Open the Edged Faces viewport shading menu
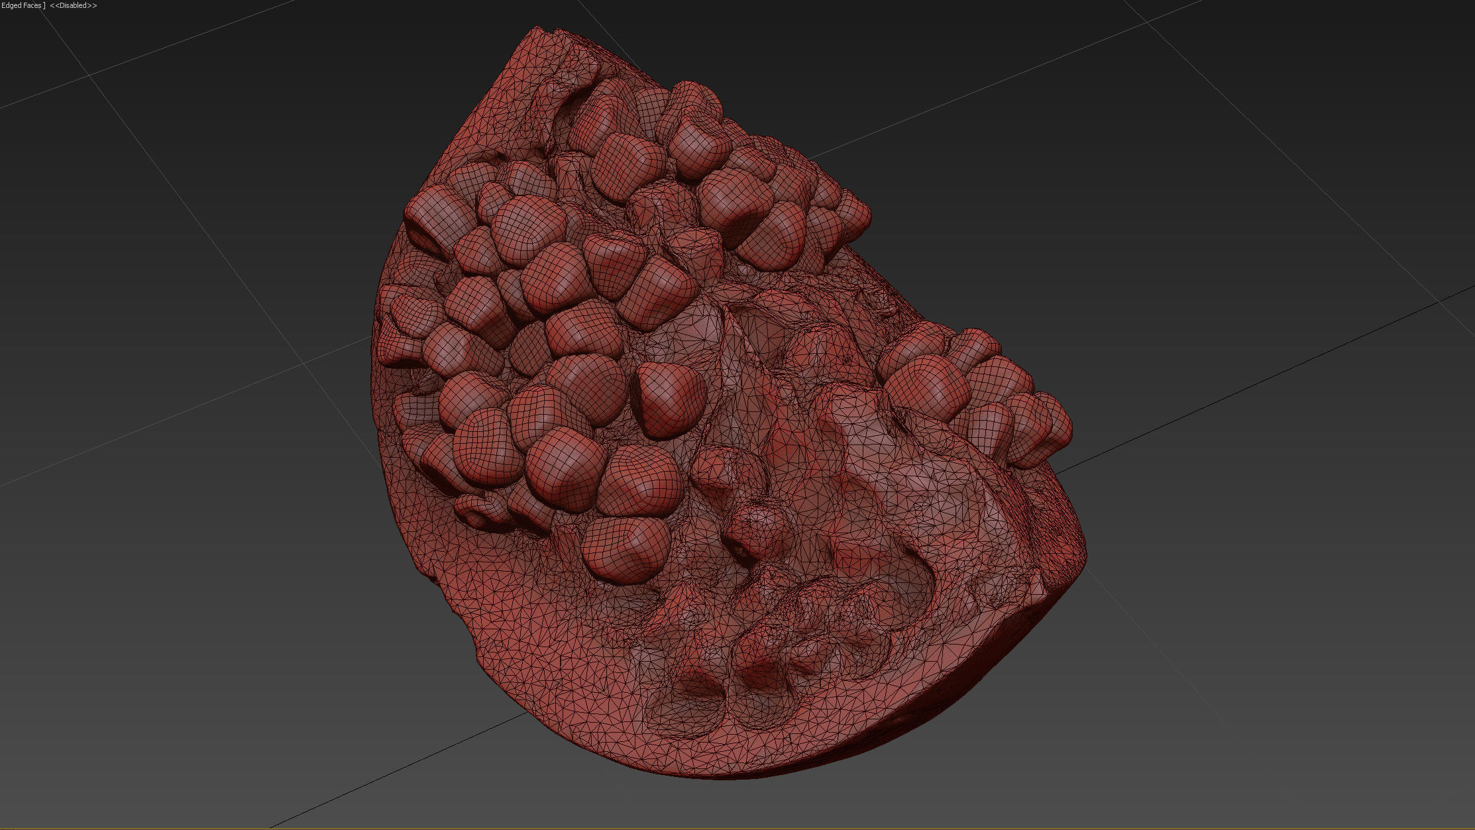The image size is (1475, 830). [x=22, y=5]
